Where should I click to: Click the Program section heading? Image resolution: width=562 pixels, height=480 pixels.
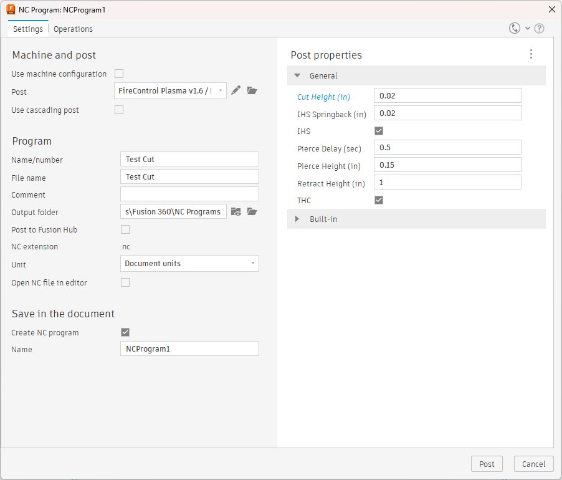click(32, 141)
